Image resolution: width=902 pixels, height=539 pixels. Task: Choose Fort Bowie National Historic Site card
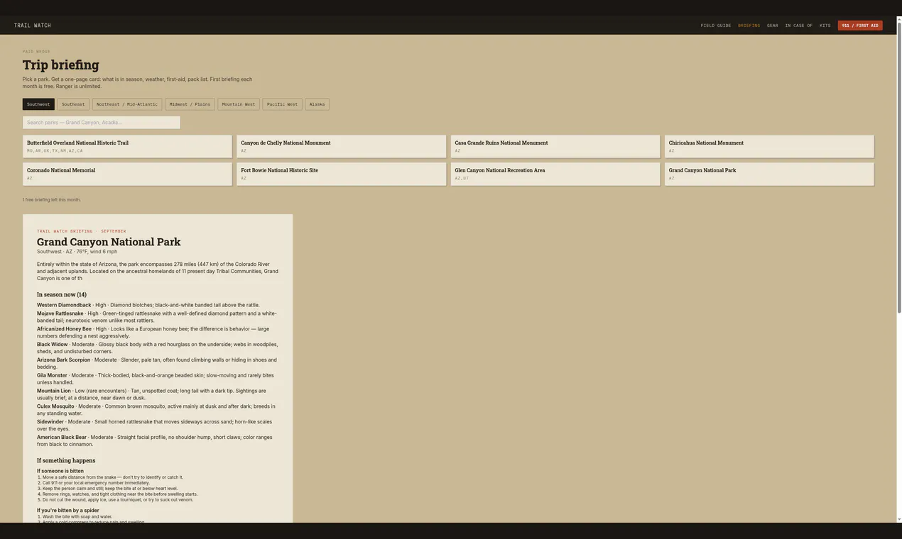pyautogui.click(x=342, y=174)
